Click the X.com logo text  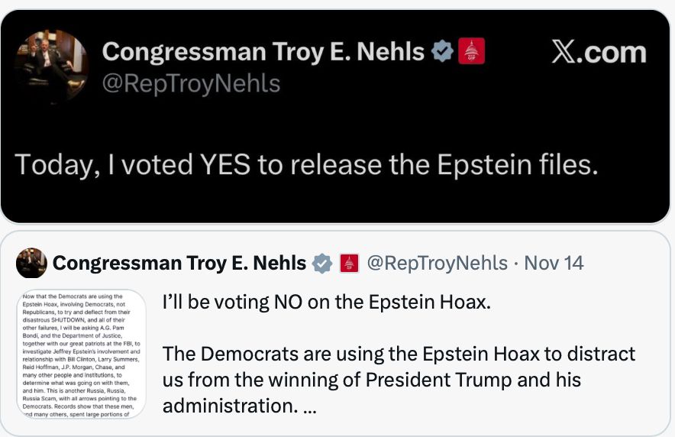tap(598, 52)
